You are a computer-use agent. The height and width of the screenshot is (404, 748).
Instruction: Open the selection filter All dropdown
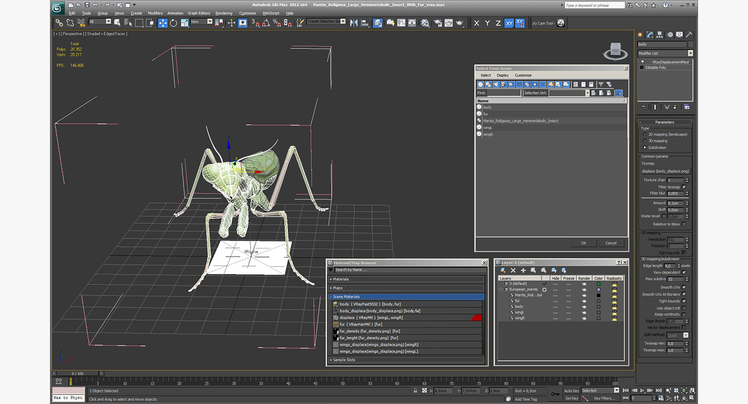(x=100, y=22)
